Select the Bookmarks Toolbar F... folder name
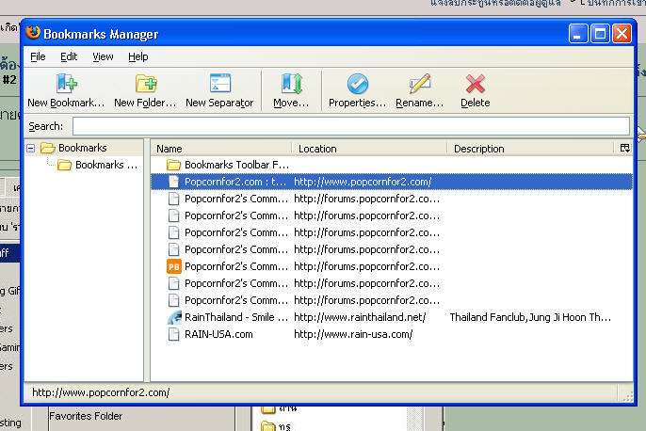Screen dimensions: 646x431 (x=236, y=165)
